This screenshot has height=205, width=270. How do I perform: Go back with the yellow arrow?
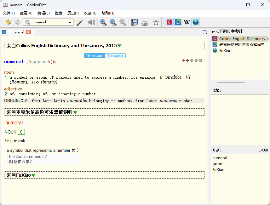(8, 22)
